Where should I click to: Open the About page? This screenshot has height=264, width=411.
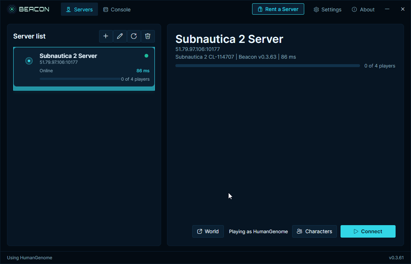[363, 10]
